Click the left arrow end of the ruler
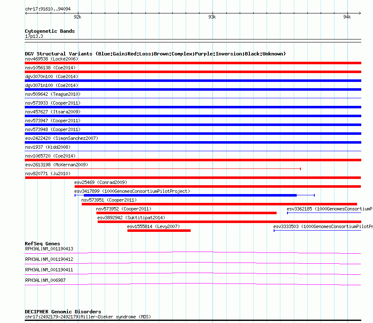The image size is (373, 323). 26,13
